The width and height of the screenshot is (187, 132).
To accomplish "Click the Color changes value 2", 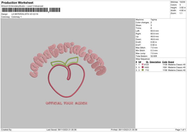I will (x=151, y=22).
